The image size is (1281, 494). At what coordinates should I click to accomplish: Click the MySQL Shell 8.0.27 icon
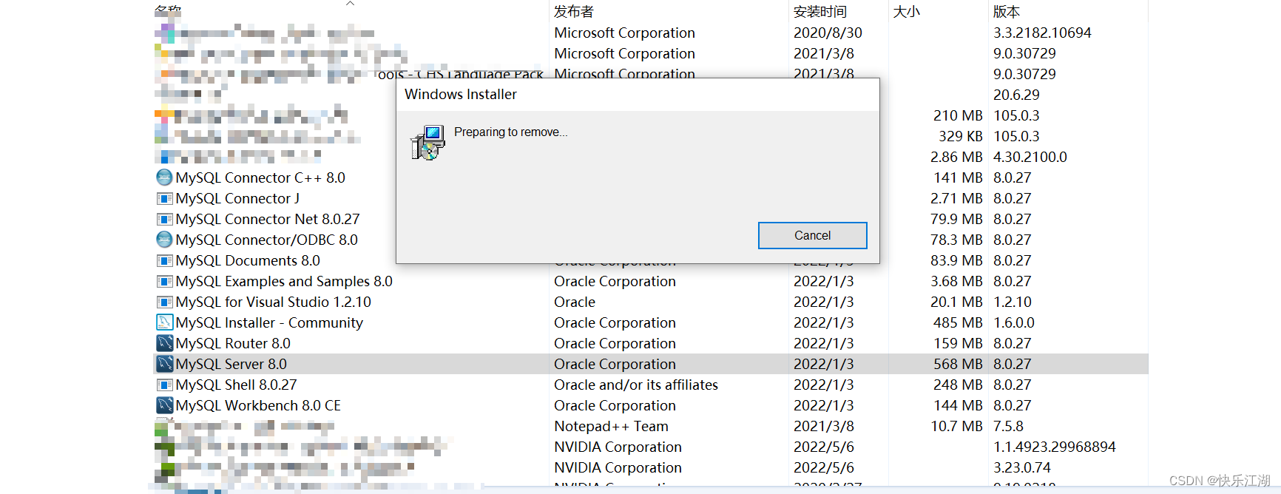(x=164, y=385)
